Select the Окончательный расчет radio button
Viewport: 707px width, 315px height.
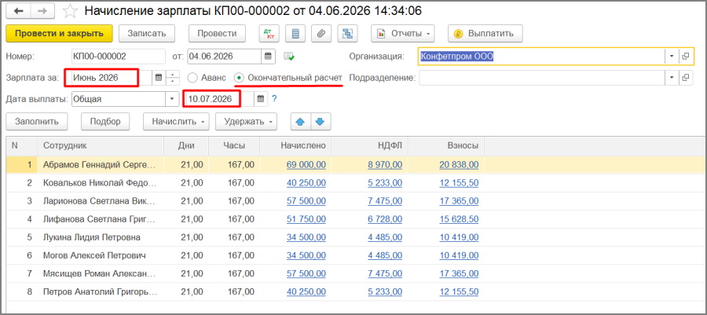pyautogui.click(x=240, y=78)
